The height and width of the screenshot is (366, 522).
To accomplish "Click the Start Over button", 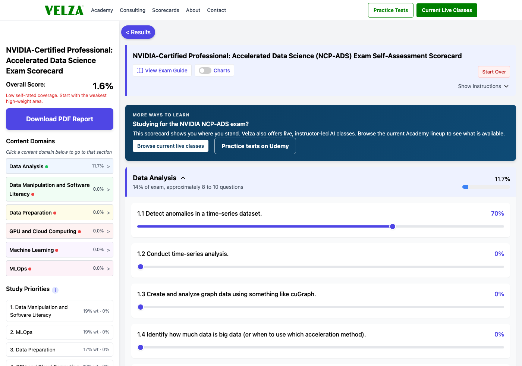I will pyautogui.click(x=494, y=72).
